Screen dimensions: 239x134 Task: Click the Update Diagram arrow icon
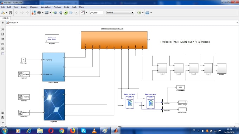point(55,13)
